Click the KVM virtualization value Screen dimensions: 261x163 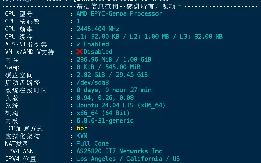(82, 136)
